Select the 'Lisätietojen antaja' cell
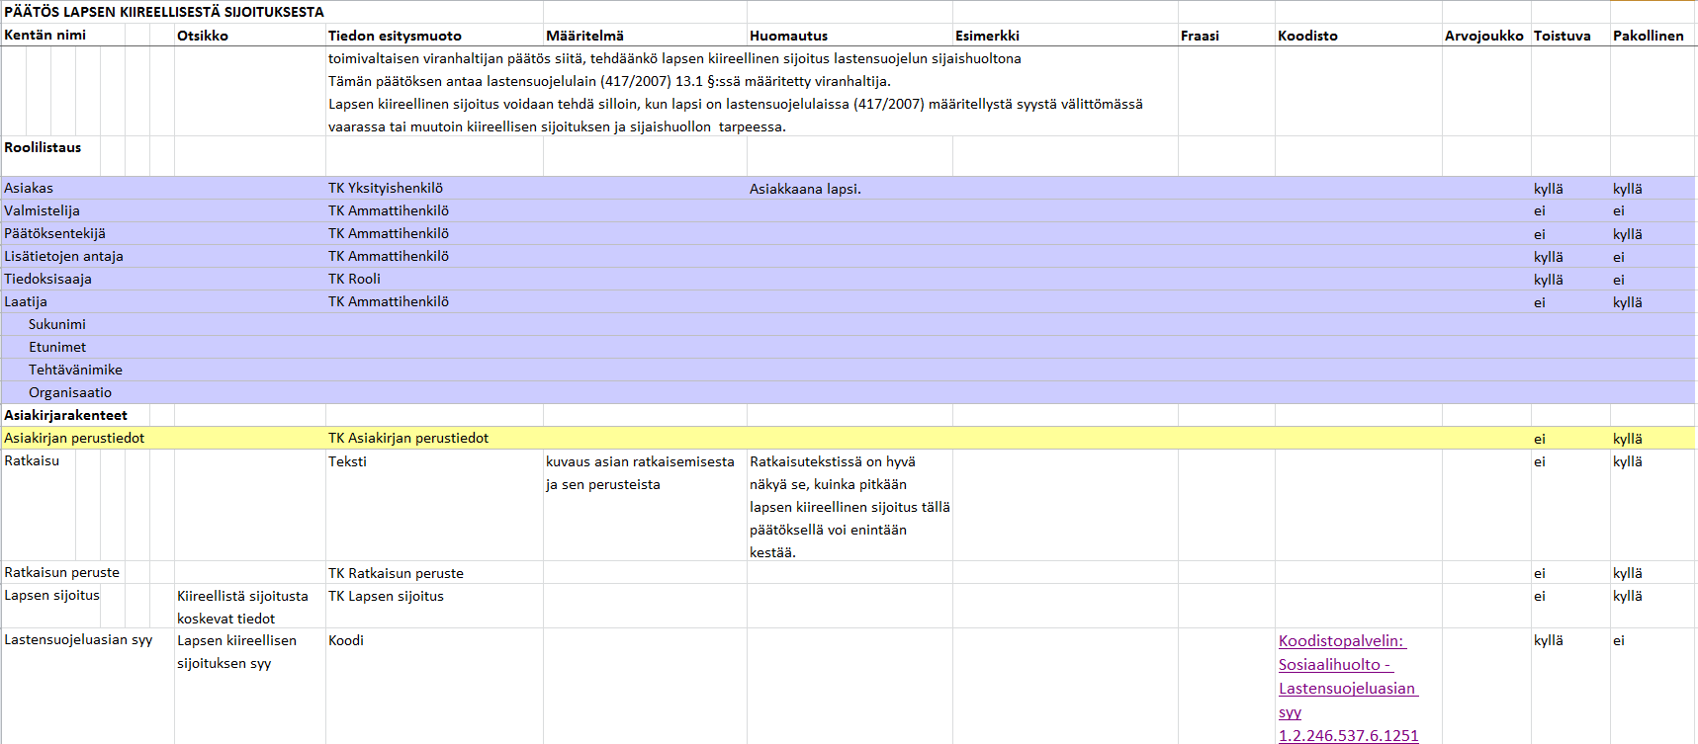Screen dimensions: 1698x744 (63, 256)
